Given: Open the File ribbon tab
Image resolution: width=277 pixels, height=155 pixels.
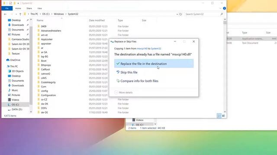Looking at the screenshot, I should coord(7,8).
